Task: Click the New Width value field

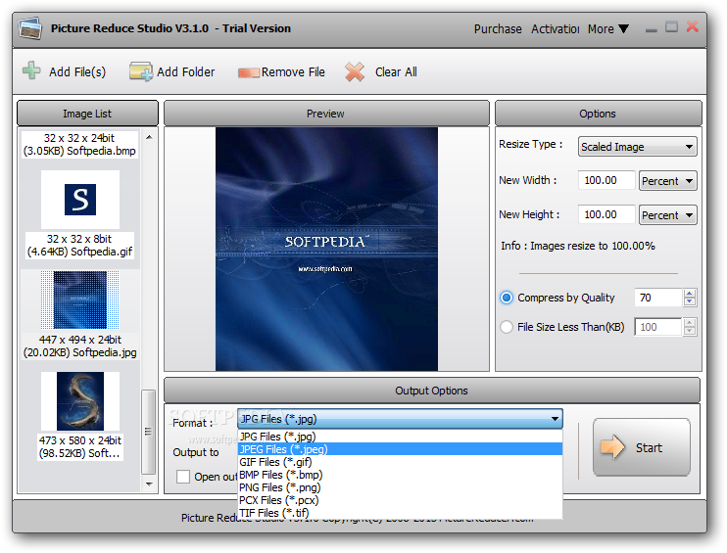Action: click(x=606, y=180)
